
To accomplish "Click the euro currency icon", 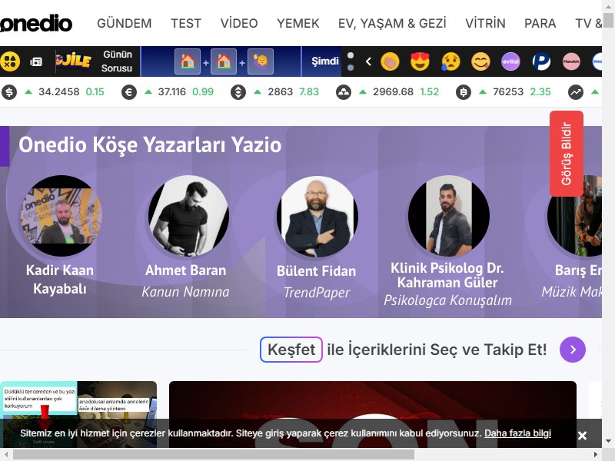I will (x=129, y=92).
